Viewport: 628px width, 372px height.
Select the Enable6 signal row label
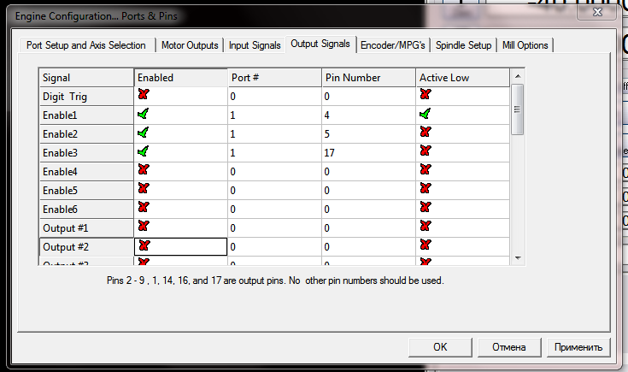(x=86, y=210)
